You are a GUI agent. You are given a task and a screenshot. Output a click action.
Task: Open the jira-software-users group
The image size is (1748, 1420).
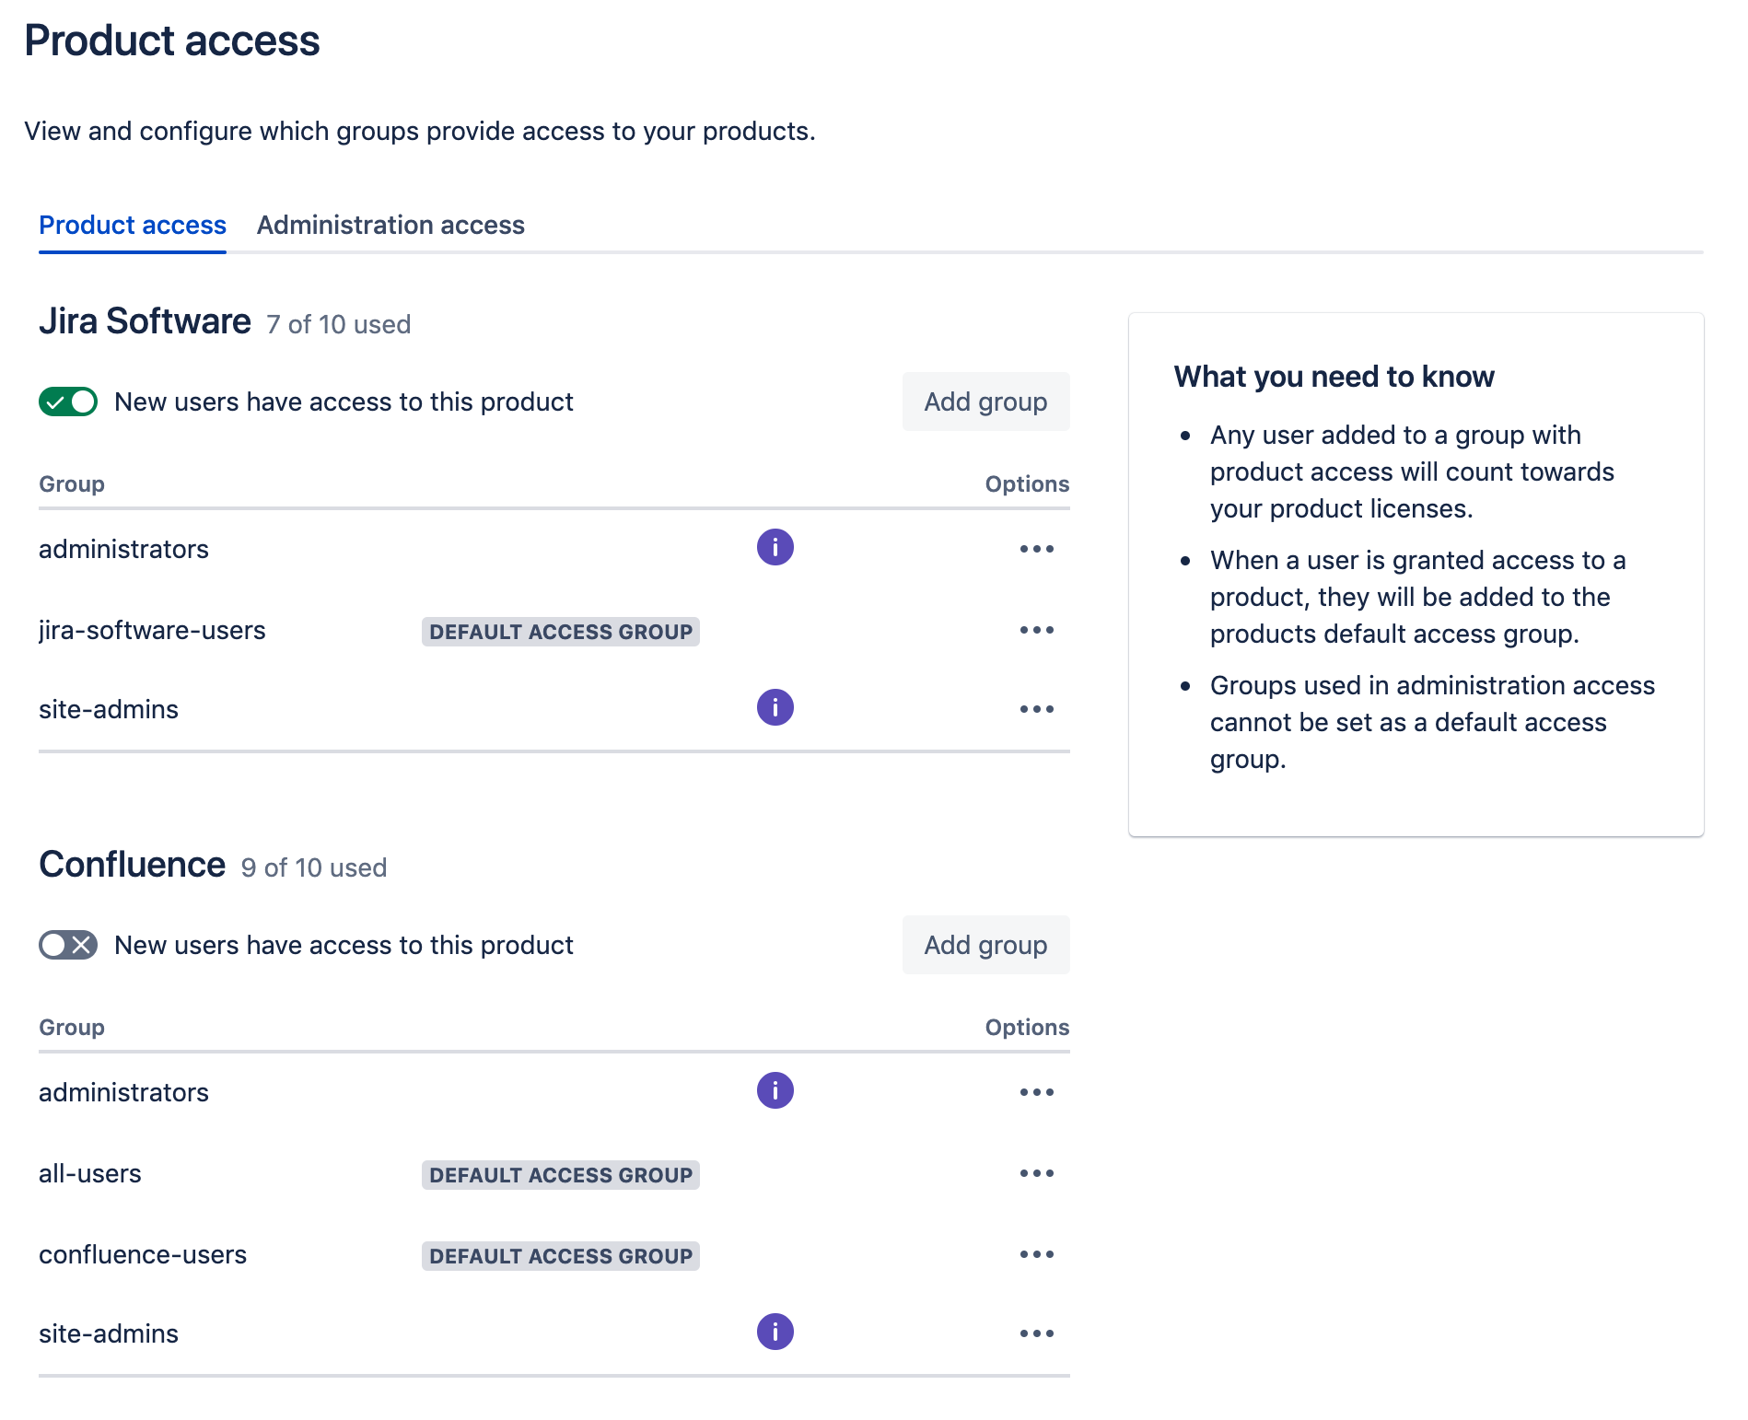152,630
